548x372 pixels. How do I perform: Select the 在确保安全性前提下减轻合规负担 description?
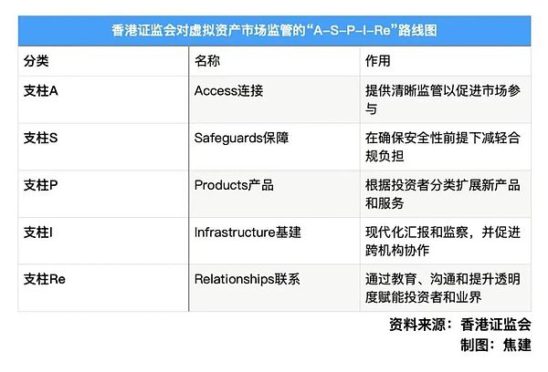(442, 148)
